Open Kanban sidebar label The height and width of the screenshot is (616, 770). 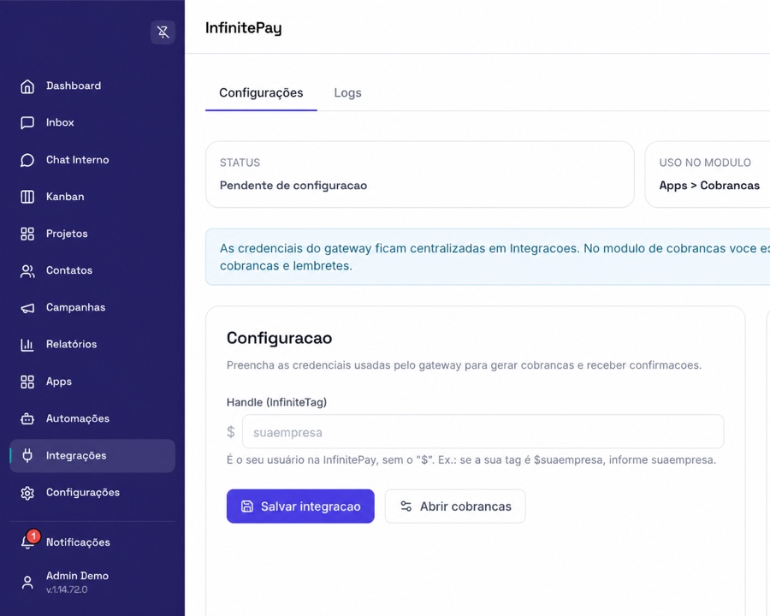pos(65,197)
